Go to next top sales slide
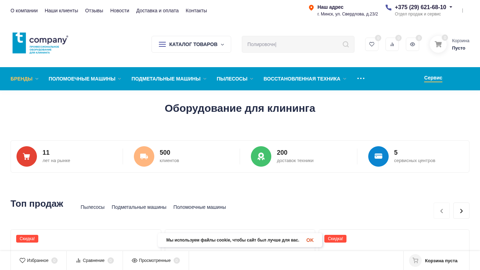 [x=461, y=211]
